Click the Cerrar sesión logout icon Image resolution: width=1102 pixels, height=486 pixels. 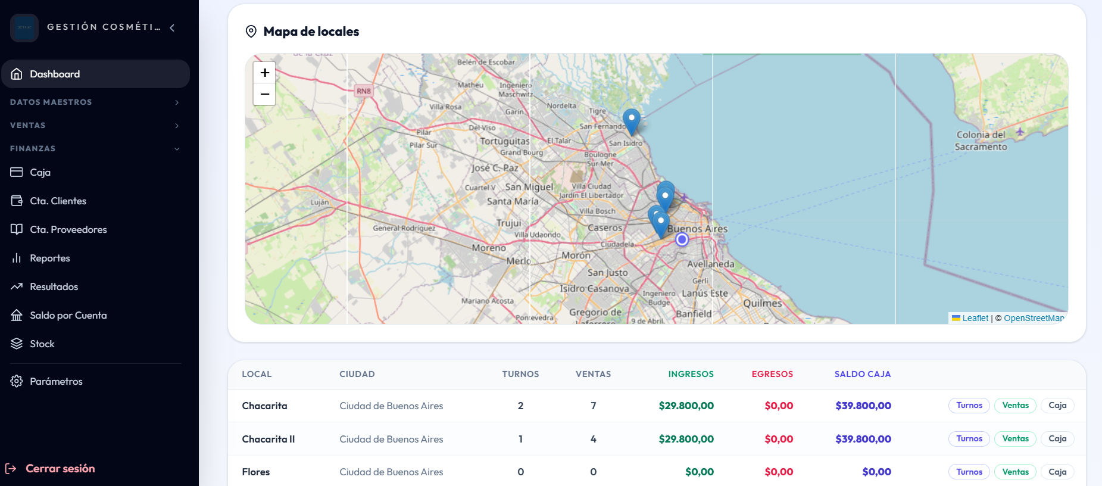(x=11, y=469)
